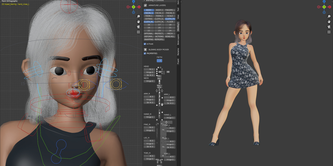333x166 pixels.
Task: Click the ARM_R IK 0 slider
Action: [149, 97]
